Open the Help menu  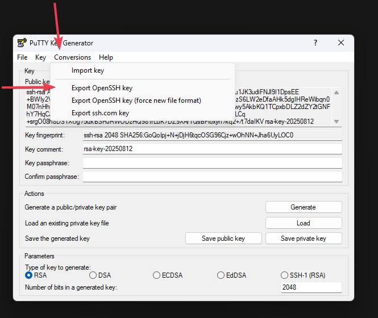point(106,57)
